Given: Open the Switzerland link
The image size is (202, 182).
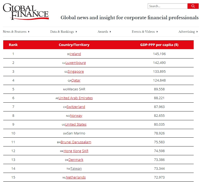Looking at the screenshot, I should point(76,107).
